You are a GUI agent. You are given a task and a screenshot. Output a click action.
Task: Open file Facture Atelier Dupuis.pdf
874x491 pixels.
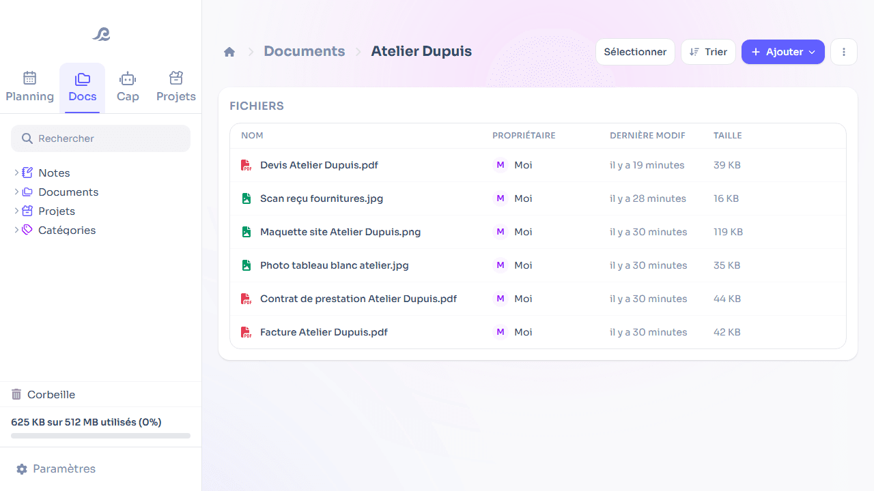(324, 332)
